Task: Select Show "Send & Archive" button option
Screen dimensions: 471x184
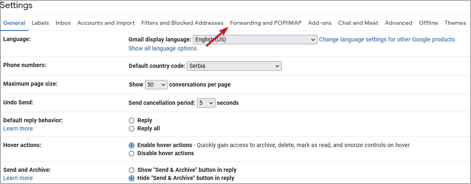Action: (x=131, y=170)
